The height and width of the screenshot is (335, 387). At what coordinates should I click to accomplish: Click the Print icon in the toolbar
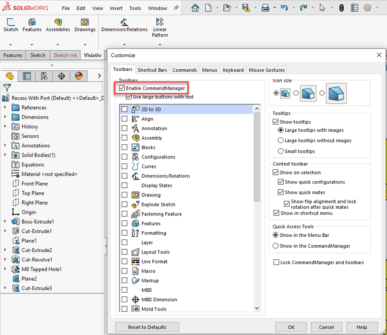265,8
